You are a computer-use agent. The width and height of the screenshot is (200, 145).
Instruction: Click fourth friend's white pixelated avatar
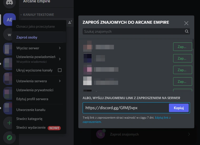click(87, 81)
